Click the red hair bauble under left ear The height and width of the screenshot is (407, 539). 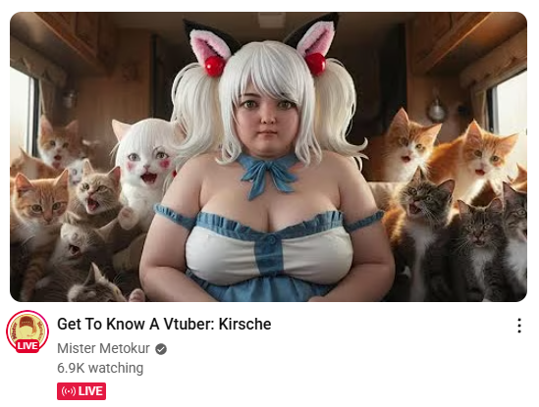click(x=215, y=66)
